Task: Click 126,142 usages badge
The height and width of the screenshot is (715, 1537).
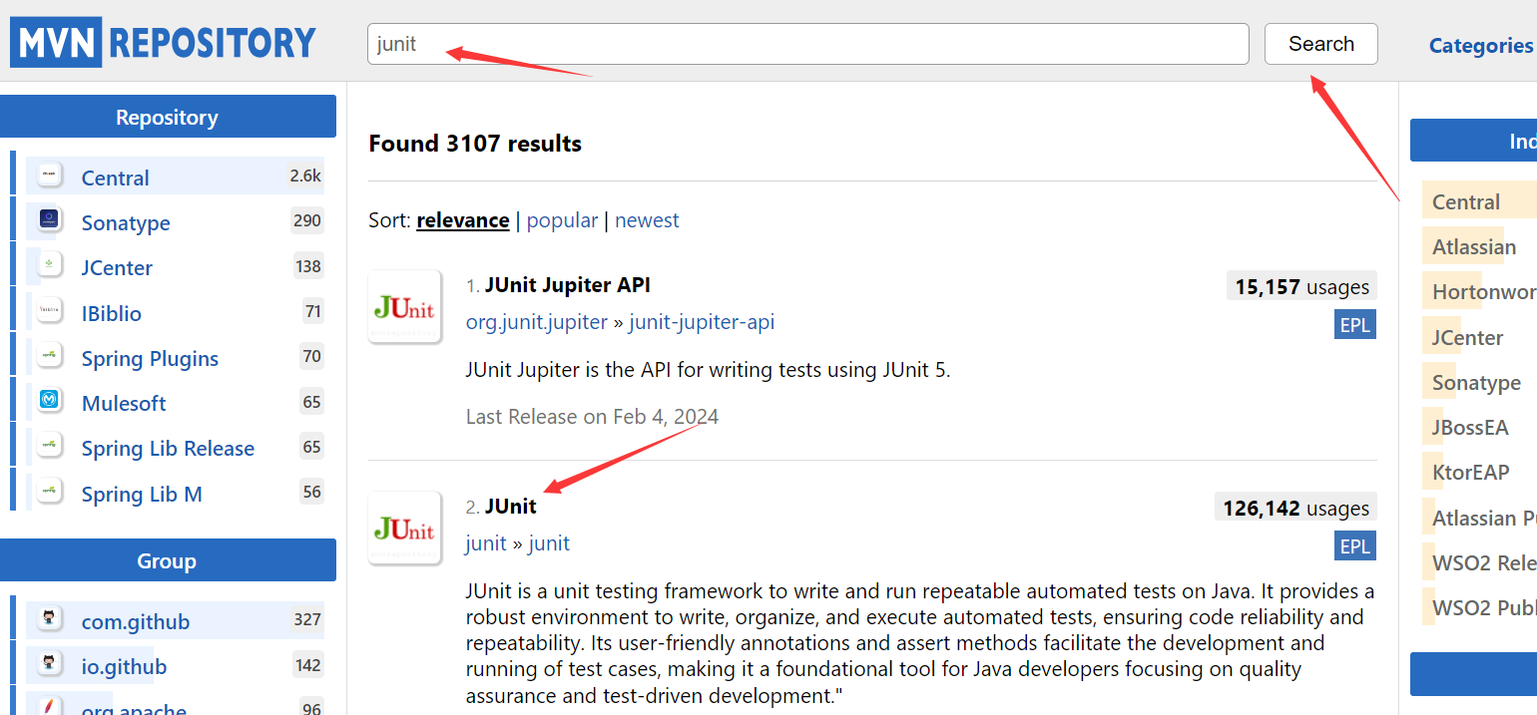Action: (x=1295, y=509)
